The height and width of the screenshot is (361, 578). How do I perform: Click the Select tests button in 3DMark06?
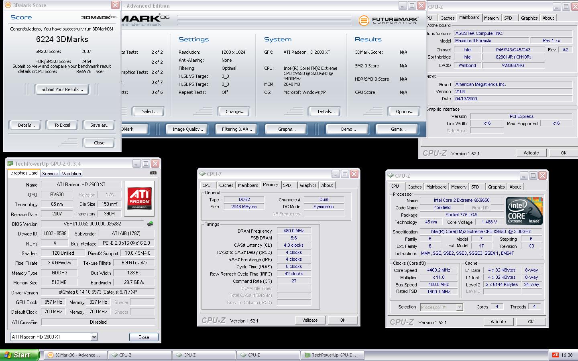150,112
